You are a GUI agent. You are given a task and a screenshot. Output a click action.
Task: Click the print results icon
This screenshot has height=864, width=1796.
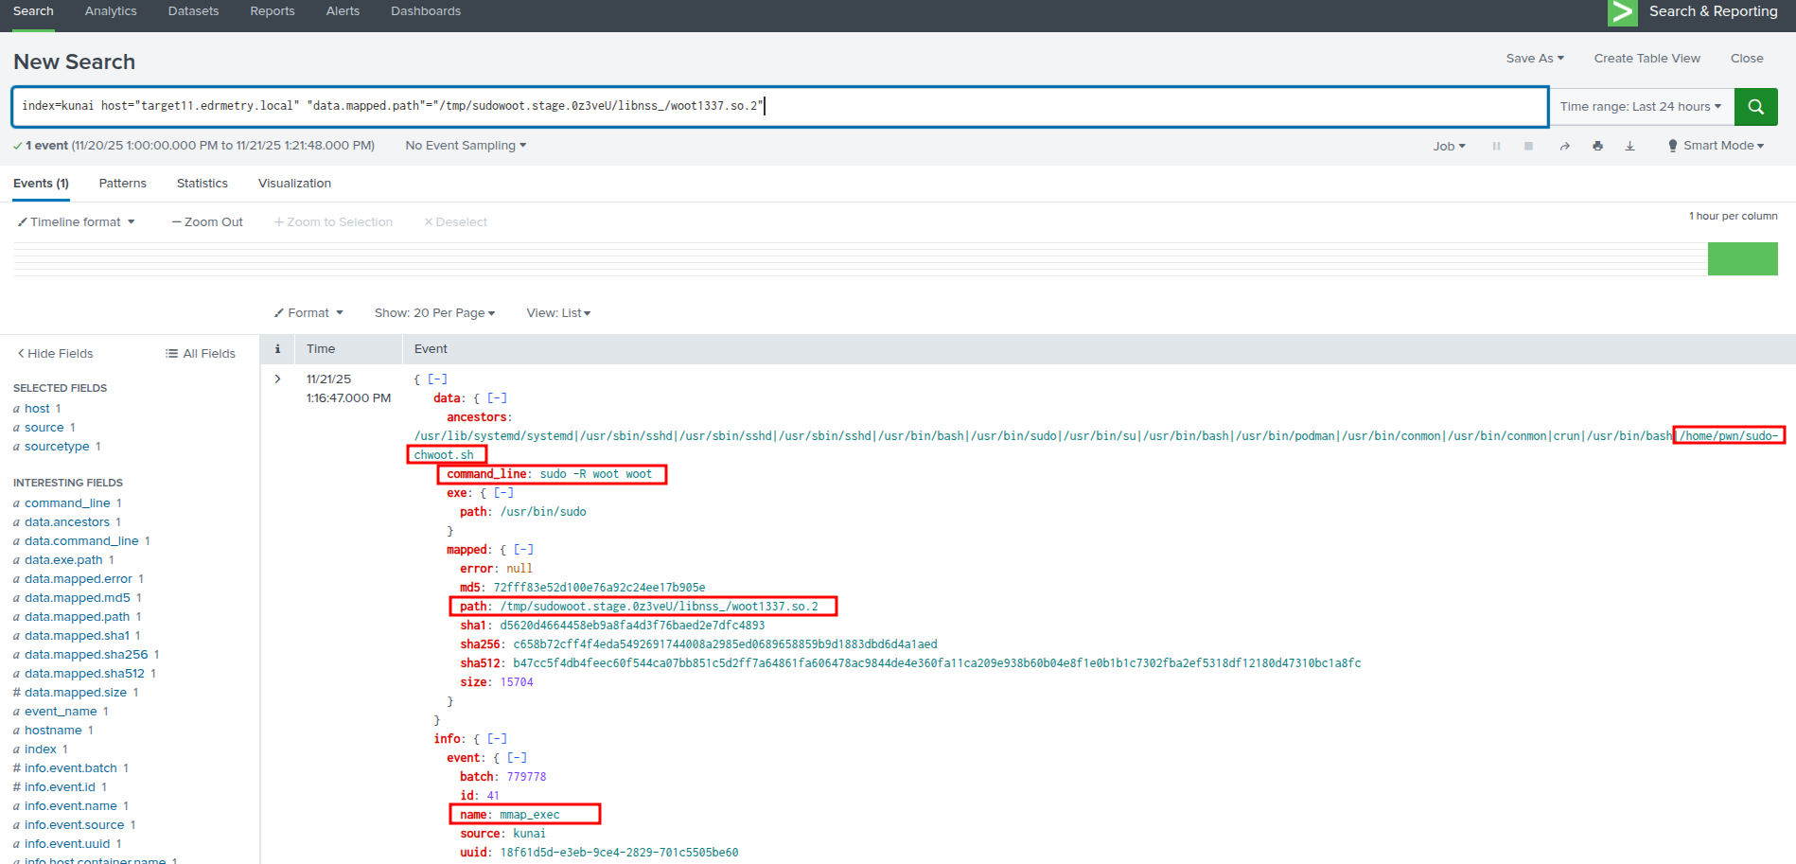pos(1597,147)
